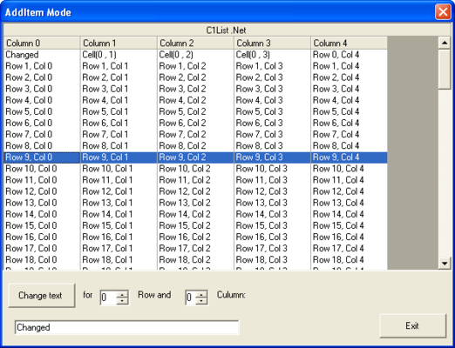Click the Change text button
The width and height of the screenshot is (455, 348).
click(42, 295)
